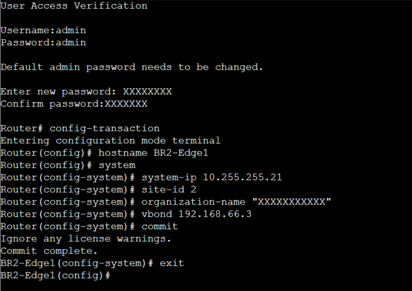Screen dimensions: 412x291
Task: Click the default admin password warning text
Action: click(x=132, y=67)
